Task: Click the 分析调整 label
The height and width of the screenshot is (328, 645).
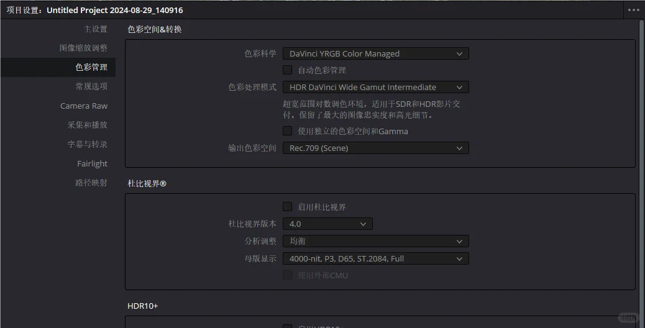Action: pyautogui.click(x=260, y=241)
